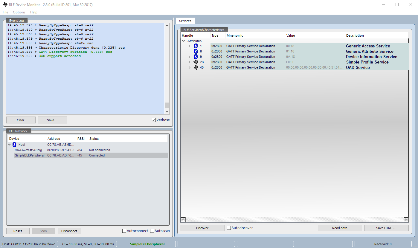Screen dimensions: 418x248
Task: Click the Event Log vertical scrollbar thumb
Action: (x=167, y=105)
